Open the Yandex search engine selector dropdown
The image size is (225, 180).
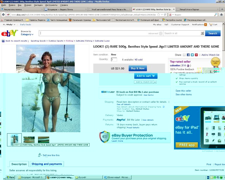coord(171,15)
